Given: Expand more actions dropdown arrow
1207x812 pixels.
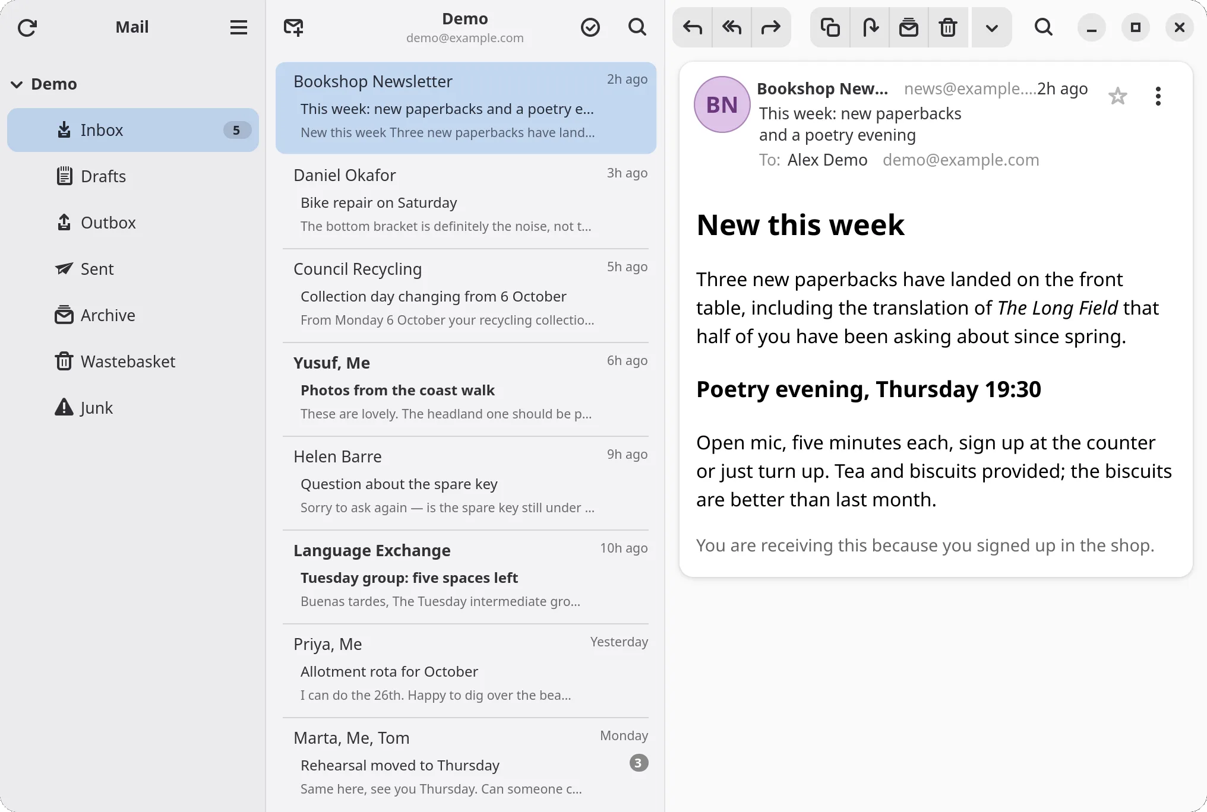Looking at the screenshot, I should click(x=992, y=27).
